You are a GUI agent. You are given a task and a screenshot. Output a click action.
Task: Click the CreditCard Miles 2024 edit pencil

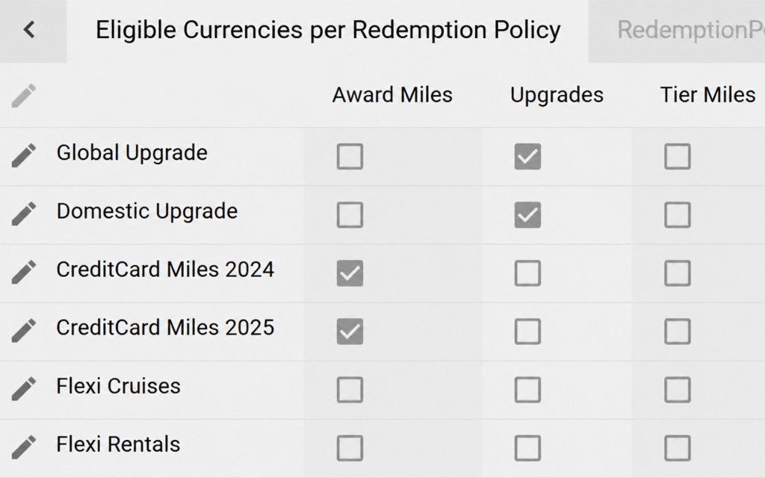click(24, 272)
